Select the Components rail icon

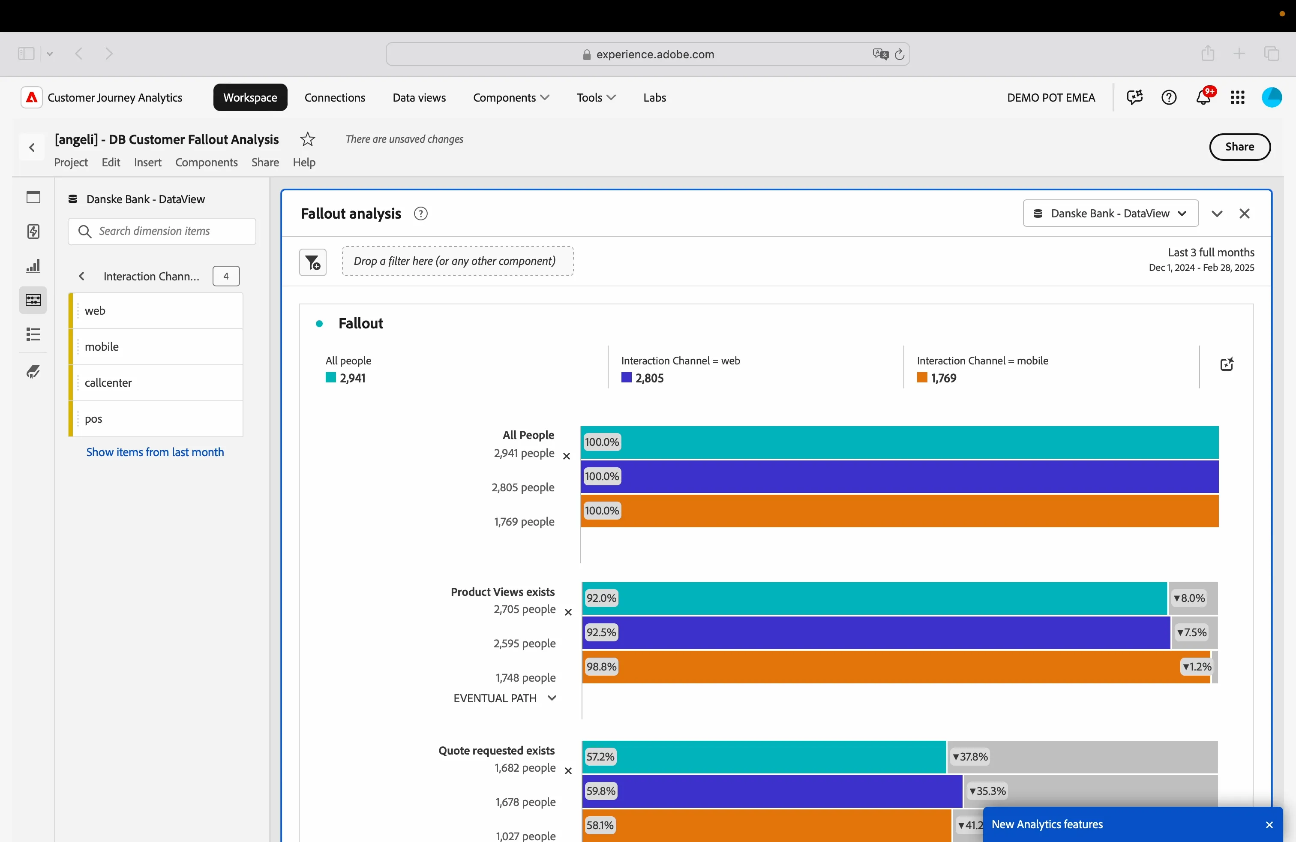[33, 300]
